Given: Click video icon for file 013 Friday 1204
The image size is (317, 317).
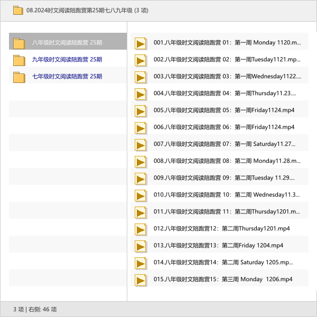Looking at the screenshot, I should (140, 246).
